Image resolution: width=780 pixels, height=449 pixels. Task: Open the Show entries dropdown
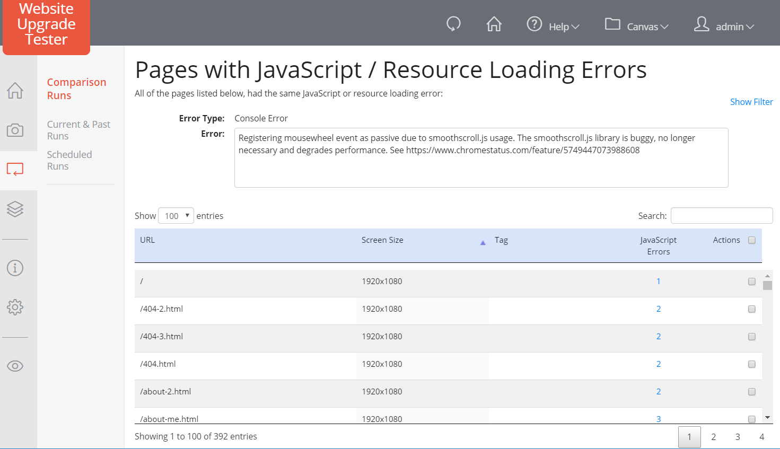point(176,216)
